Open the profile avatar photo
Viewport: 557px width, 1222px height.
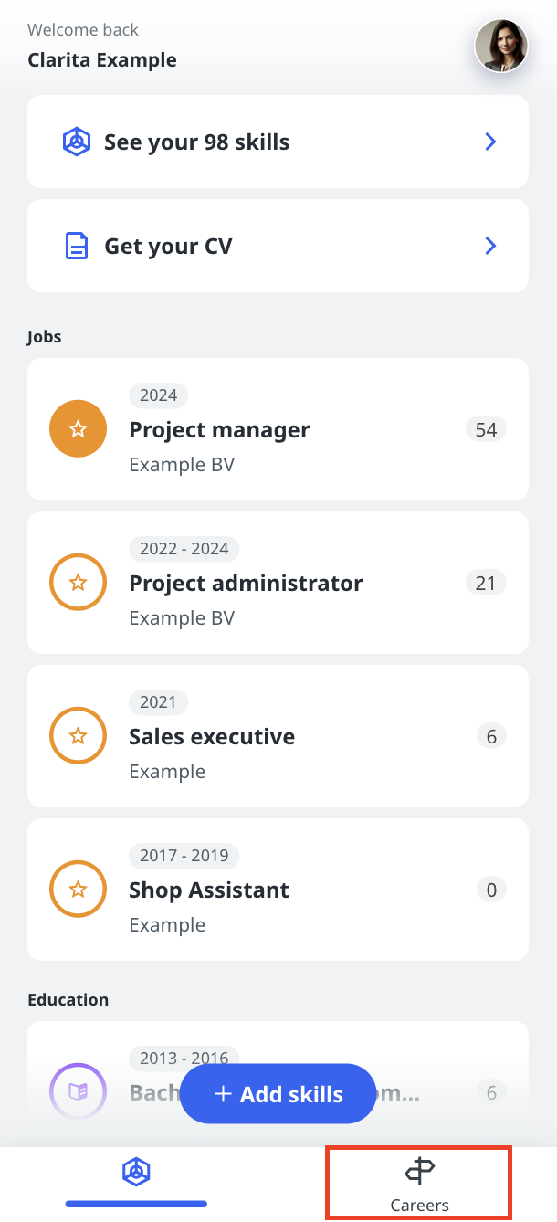tap(500, 46)
